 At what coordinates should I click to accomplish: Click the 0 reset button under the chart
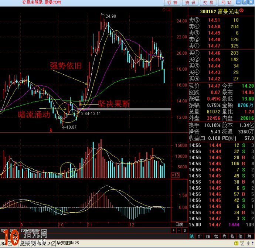(x=185, y=230)
